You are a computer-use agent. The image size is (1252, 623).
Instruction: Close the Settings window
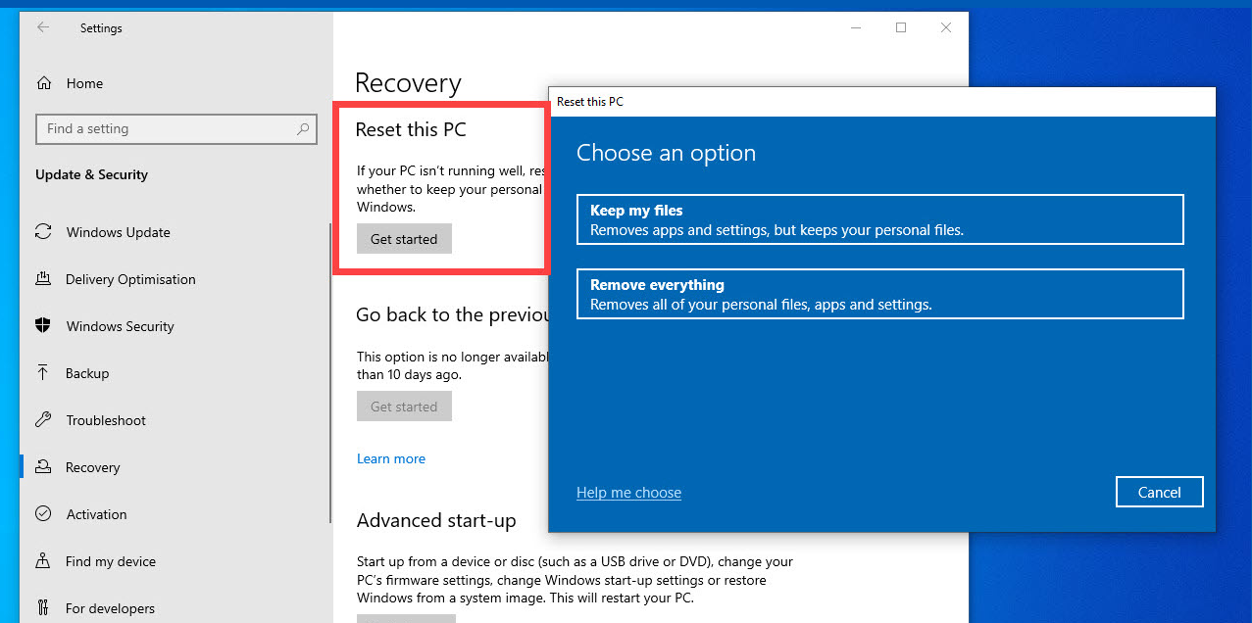(946, 27)
